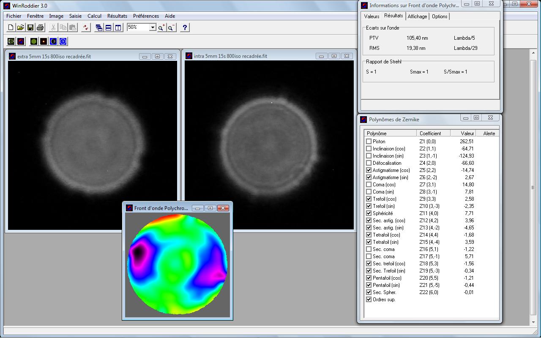Screen dimensions: 541x338
Task: Click the Print icon in toolbar
Action: click(40, 27)
